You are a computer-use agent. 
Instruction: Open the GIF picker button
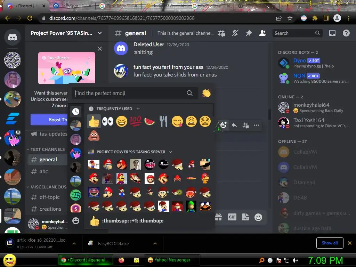(232, 217)
